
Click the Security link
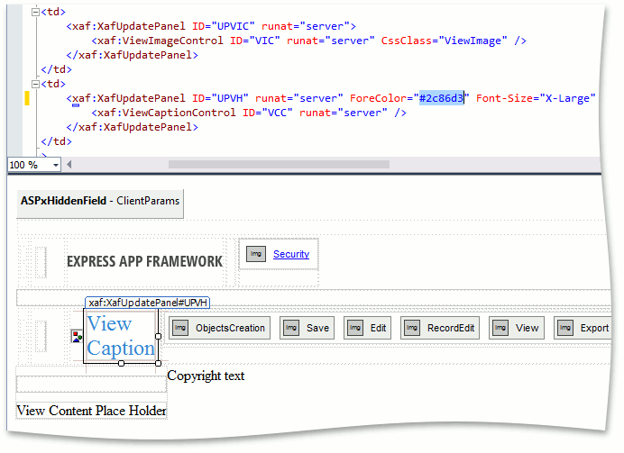pos(291,254)
